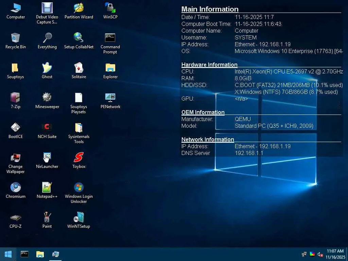
Task: Start the Solitaire game icon
Action: tap(79, 71)
